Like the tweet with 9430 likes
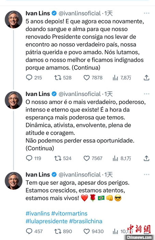Screen dimensions: 155x240 pos(87,231)
